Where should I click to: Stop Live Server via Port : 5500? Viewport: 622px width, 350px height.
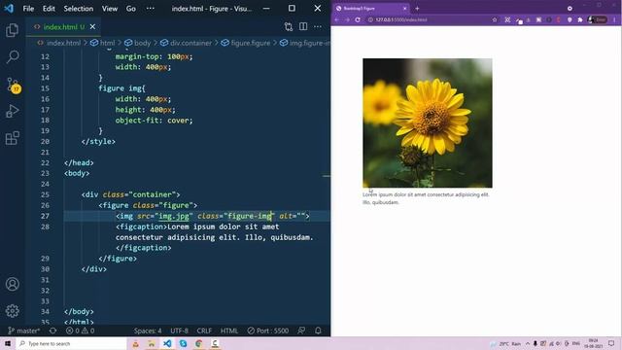click(268, 331)
